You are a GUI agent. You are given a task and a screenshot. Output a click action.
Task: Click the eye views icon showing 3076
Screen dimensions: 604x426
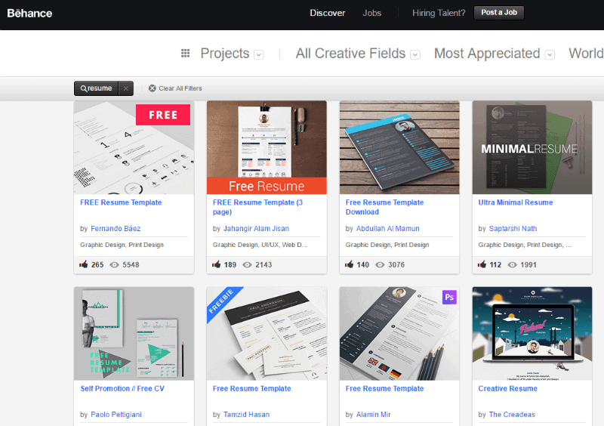[381, 265]
